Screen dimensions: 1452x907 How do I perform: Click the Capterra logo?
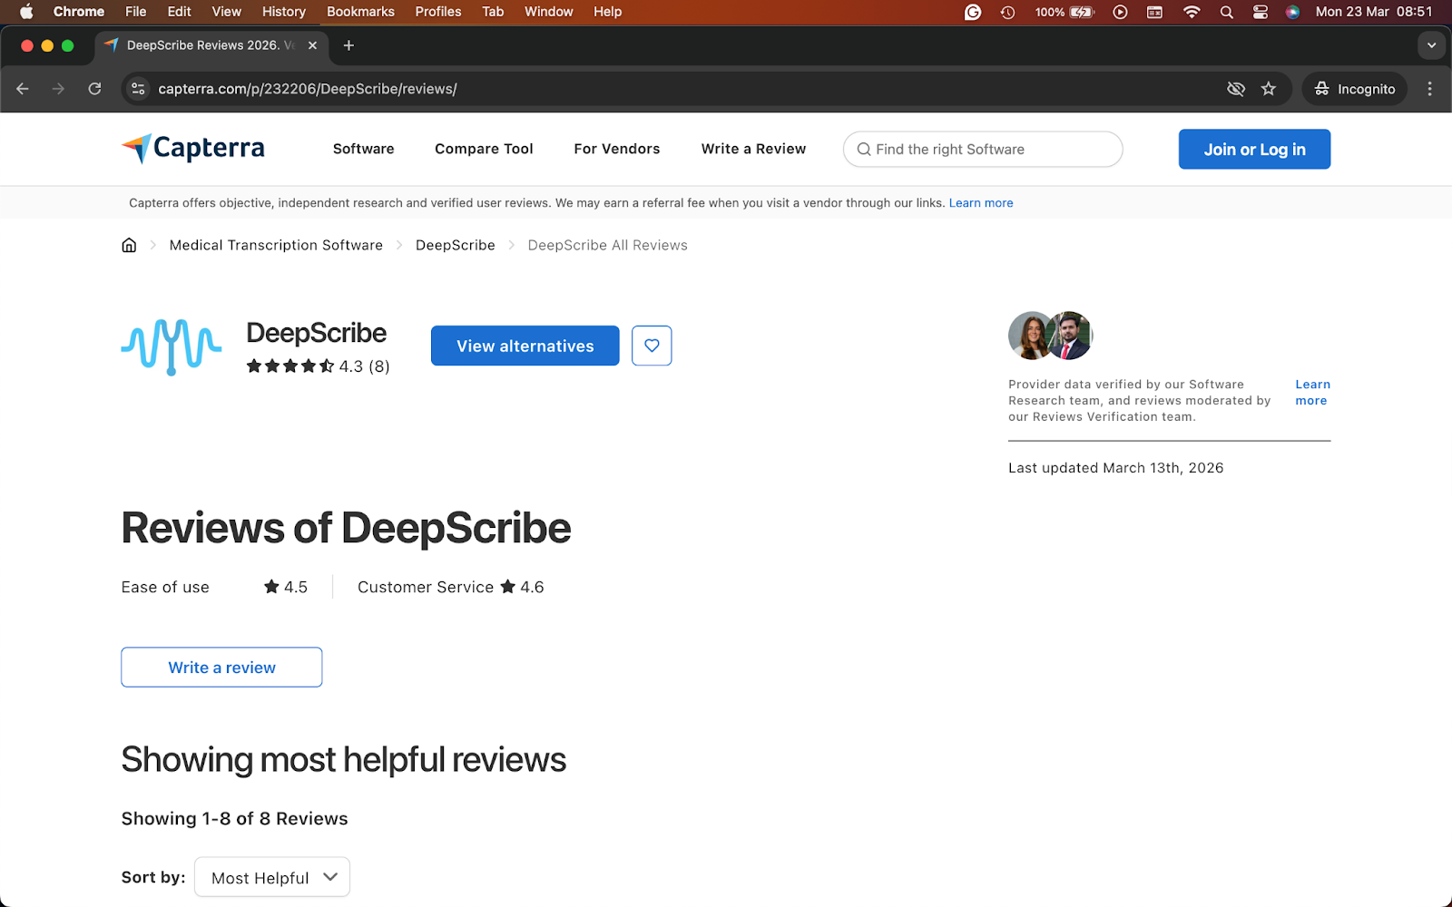[193, 148]
